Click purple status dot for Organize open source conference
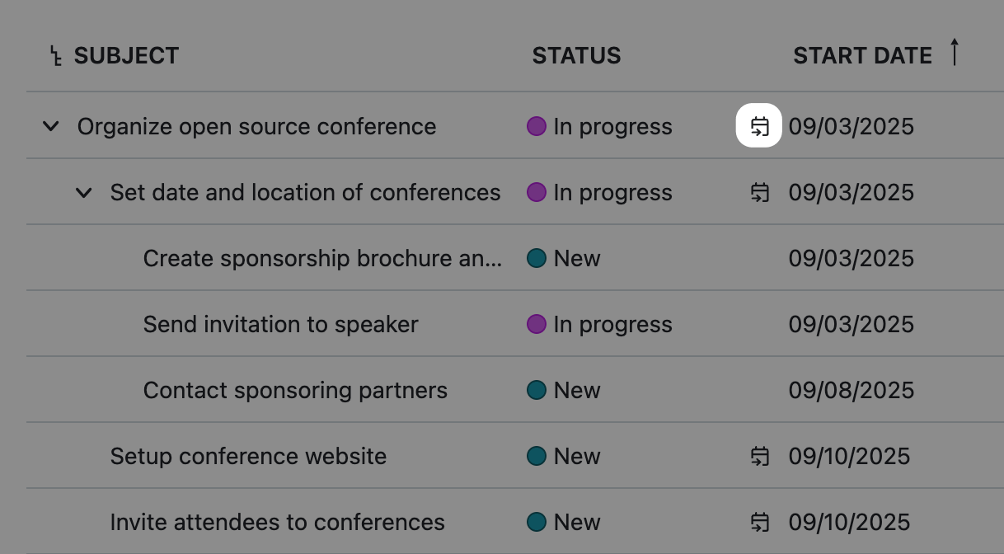 [x=537, y=126]
